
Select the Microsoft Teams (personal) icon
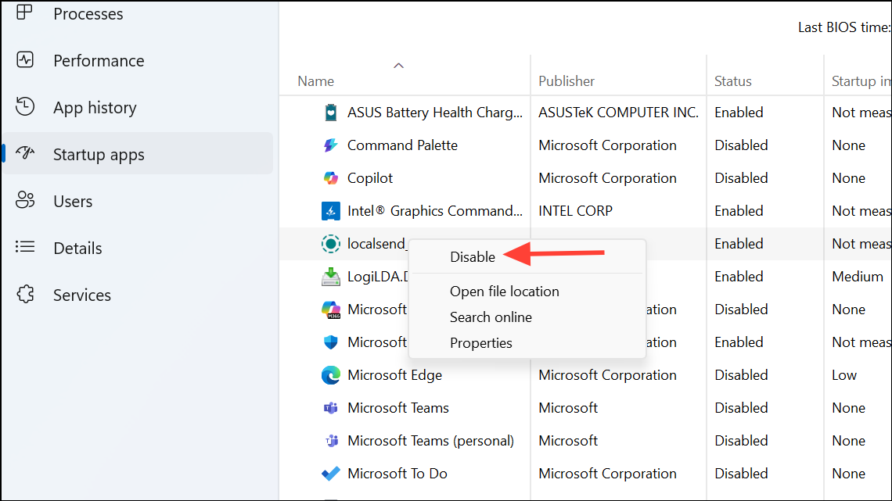[x=330, y=441]
